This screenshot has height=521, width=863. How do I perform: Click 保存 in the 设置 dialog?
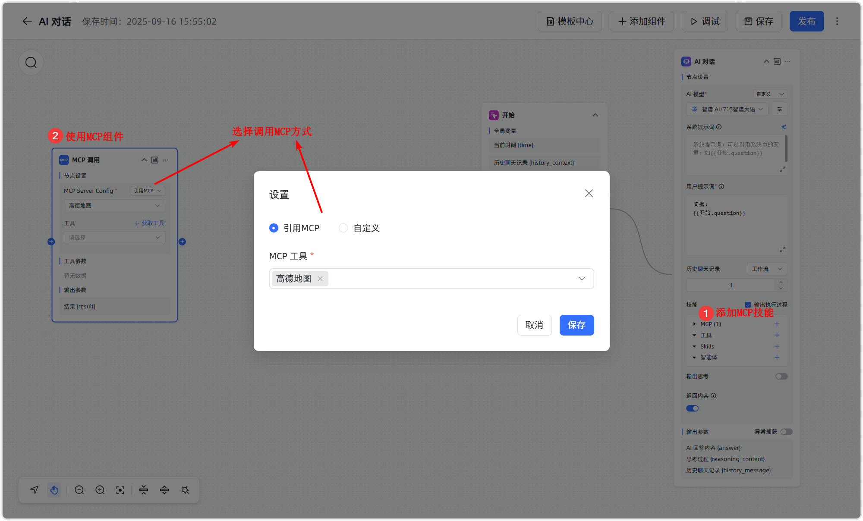click(x=576, y=325)
